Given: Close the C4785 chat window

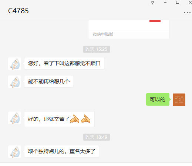Looking at the screenshot, I should [190, 2].
